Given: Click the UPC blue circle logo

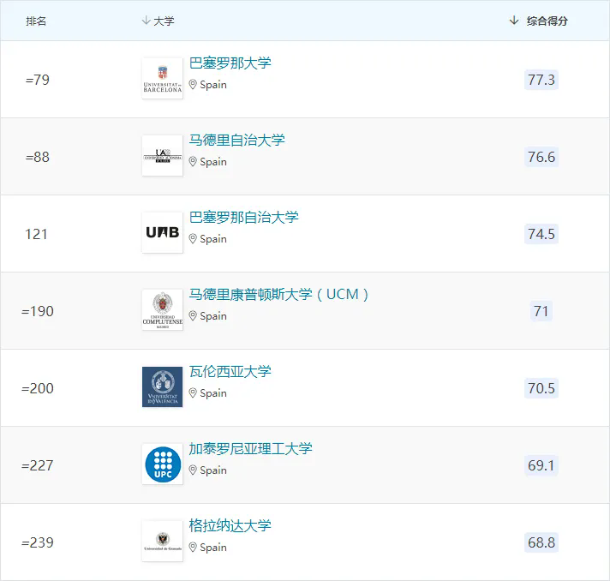Looking at the screenshot, I should (162, 464).
